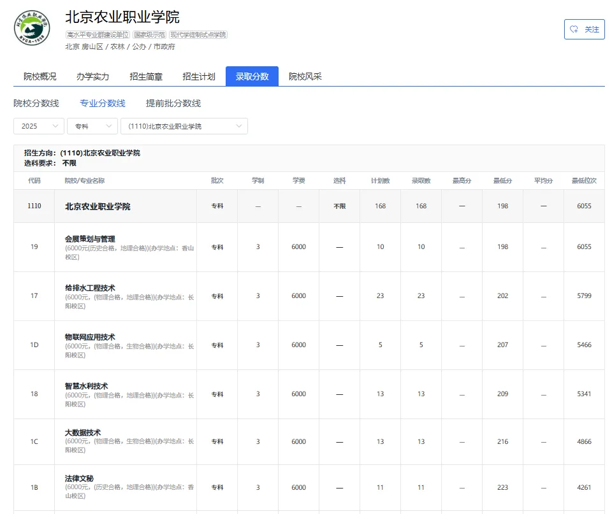Expand the 专科 level dropdown
This screenshot has height=514, width=612.
pos(92,126)
